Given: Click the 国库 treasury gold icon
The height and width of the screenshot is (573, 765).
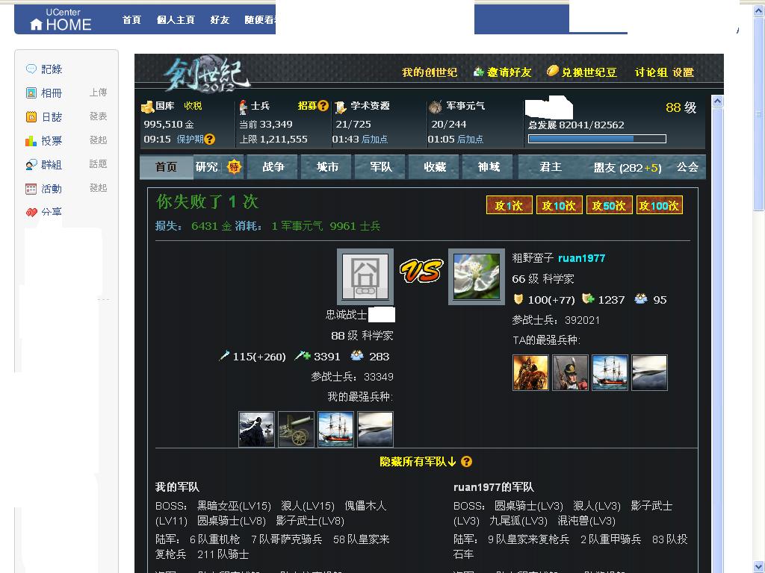Looking at the screenshot, I should pyautogui.click(x=147, y=106).
